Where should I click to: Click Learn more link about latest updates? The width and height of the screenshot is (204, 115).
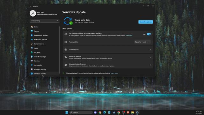click(x=129, y=35)
